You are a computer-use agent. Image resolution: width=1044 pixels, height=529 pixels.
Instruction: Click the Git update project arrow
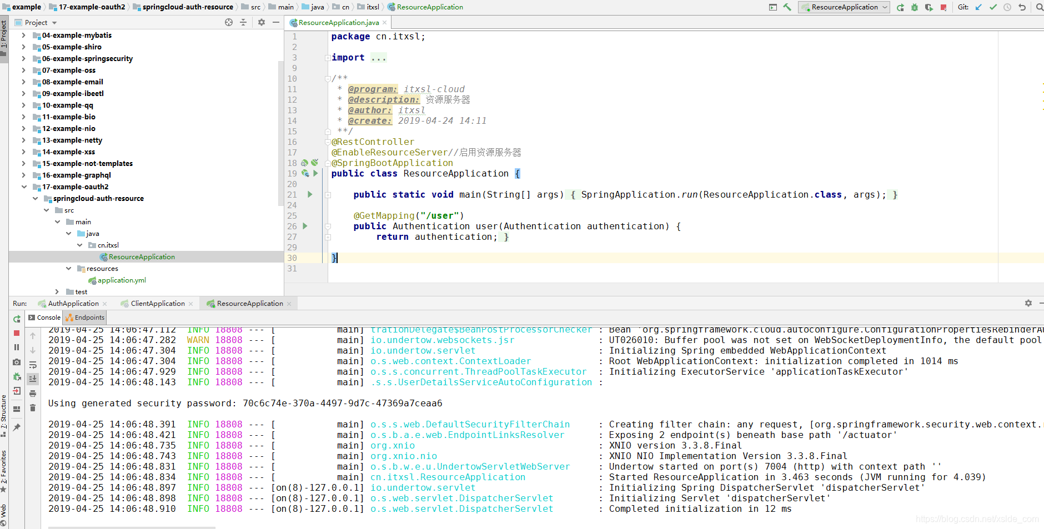pos(978,7)
